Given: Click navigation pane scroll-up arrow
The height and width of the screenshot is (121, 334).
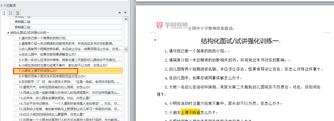Looking at the screenshot, I should pyautogui.click(x=126, y=19).
